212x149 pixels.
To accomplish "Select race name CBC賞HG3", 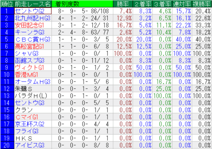I will (33, 39).
